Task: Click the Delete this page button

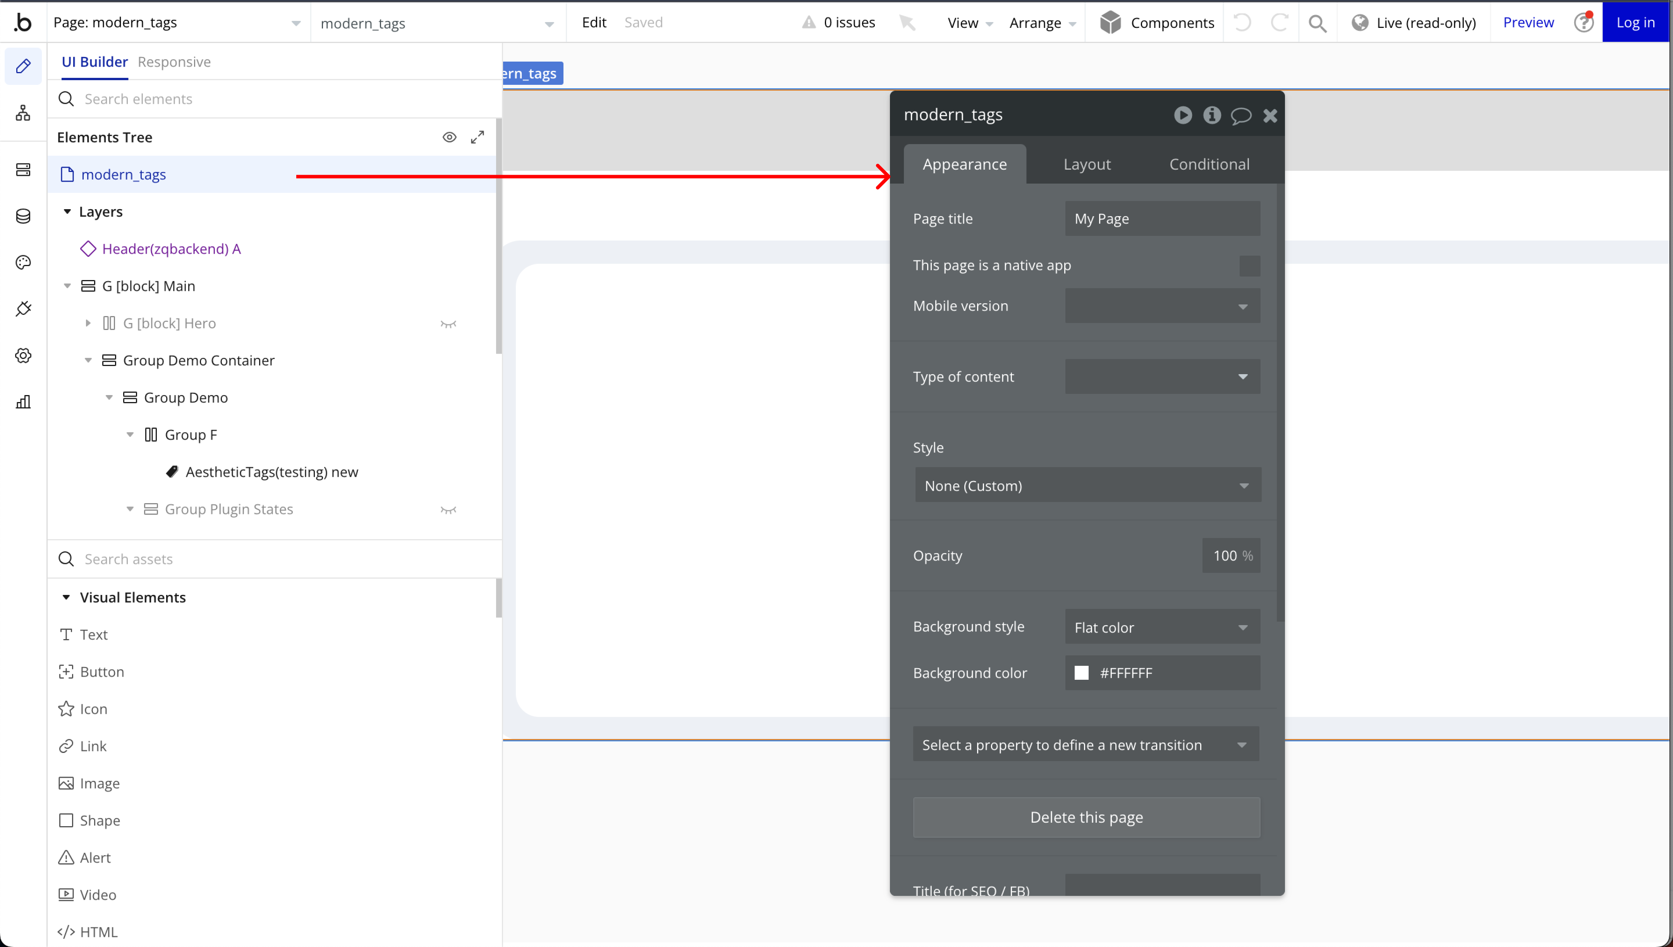Action: click(1086, 817)
